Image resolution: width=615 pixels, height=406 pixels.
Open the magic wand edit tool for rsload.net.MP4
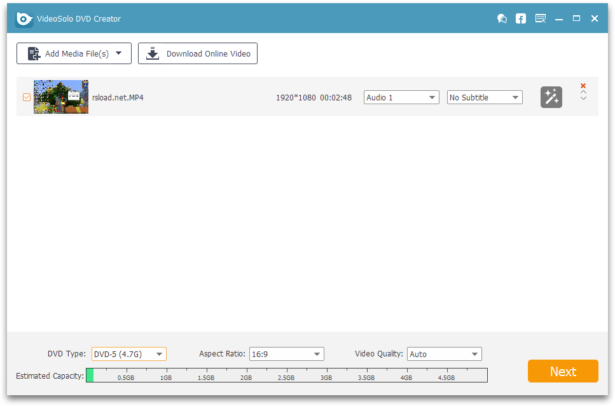click(x=551, y=97)
